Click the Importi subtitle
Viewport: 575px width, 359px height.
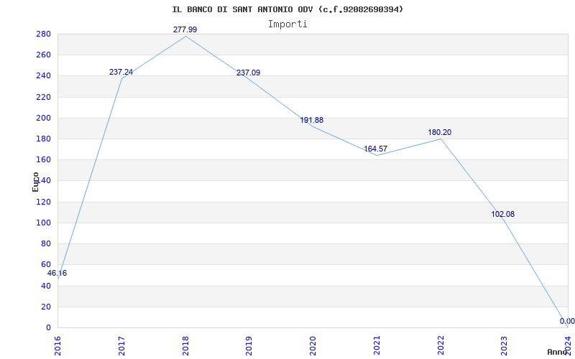pos(287,24)
